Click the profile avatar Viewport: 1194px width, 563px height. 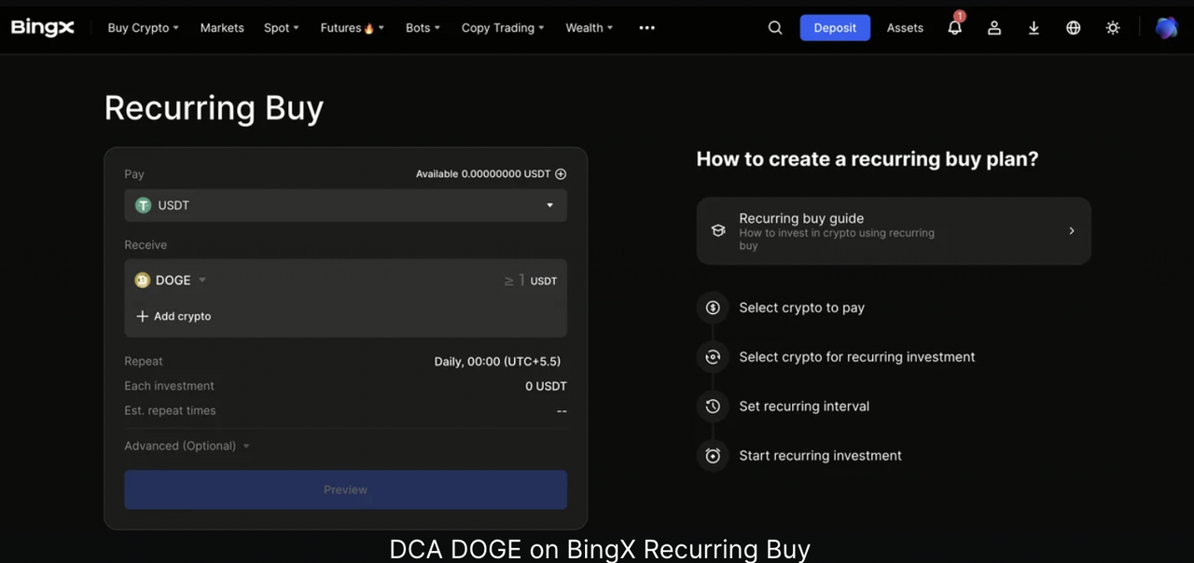pyautogui.click(x=1166, y=28)
